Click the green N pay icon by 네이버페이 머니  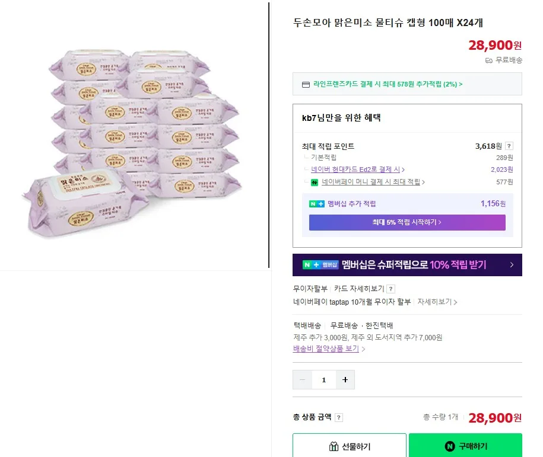315,182
